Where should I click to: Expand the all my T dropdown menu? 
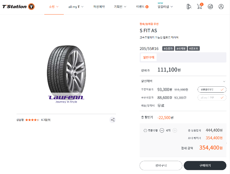pos(76,7)
